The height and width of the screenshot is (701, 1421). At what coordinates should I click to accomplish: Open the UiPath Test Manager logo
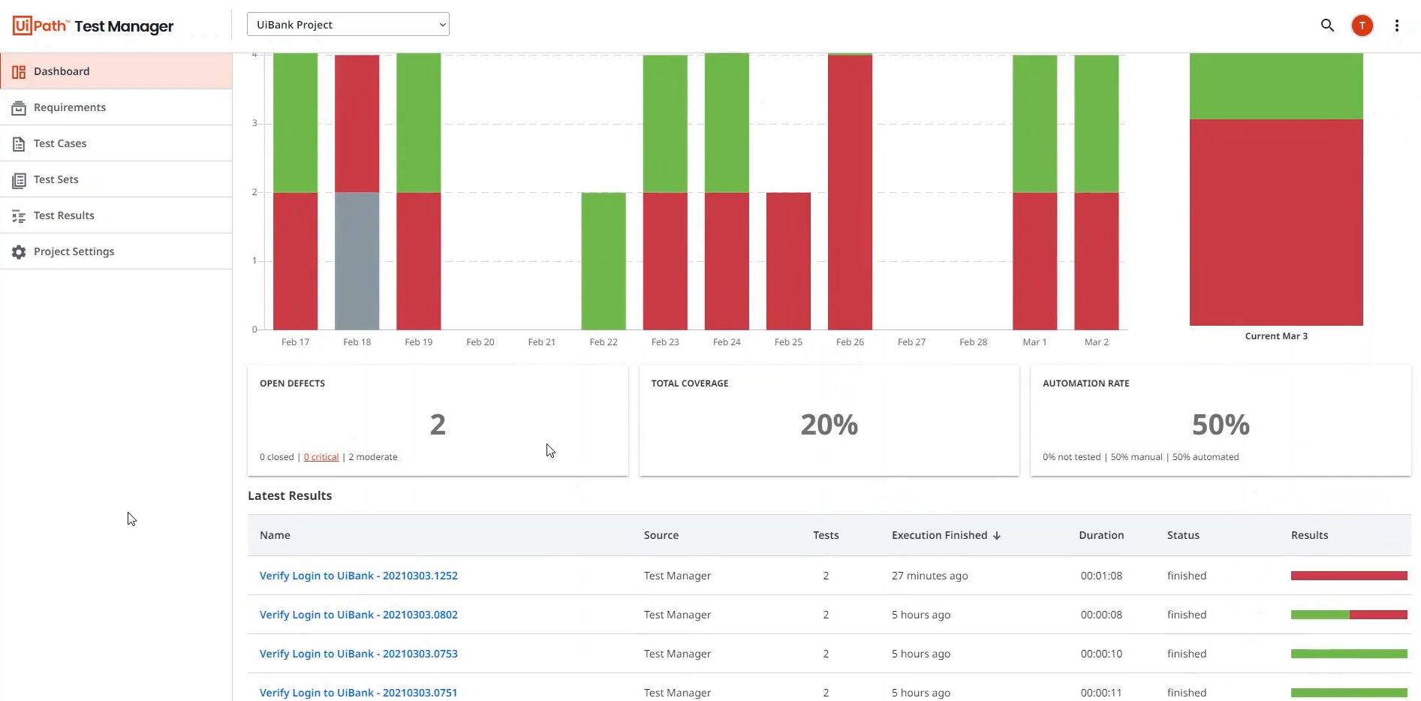point(92,25)
